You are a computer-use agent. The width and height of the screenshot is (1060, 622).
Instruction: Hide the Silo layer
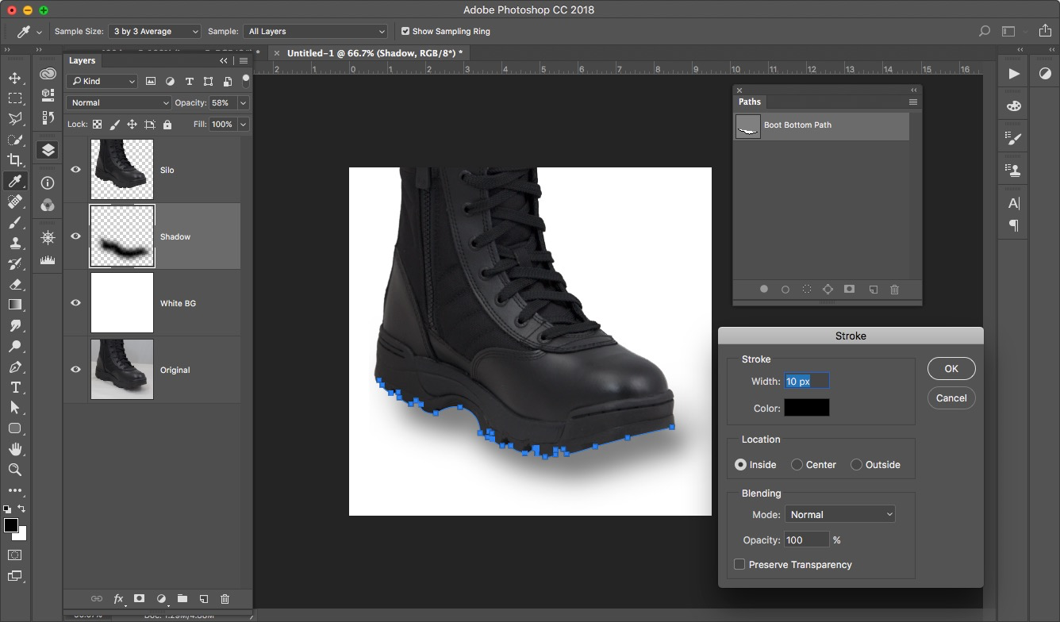pyautogui.click(x=76, y=170)
